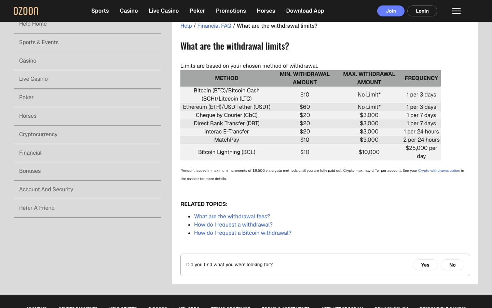Viewport: 492px width, 308px height.
Task: Click the Login button
Action: [x=422, y=11]
